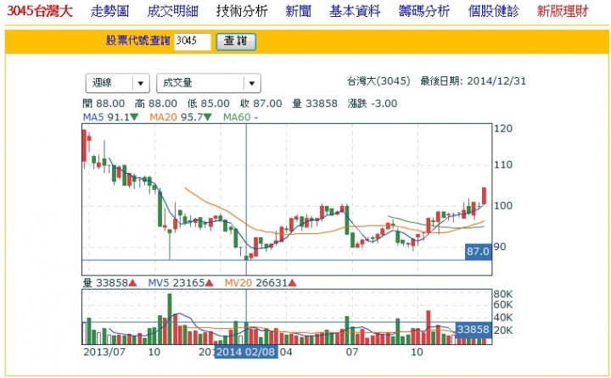Click the 低 85.00 low price text

[209, 103]
